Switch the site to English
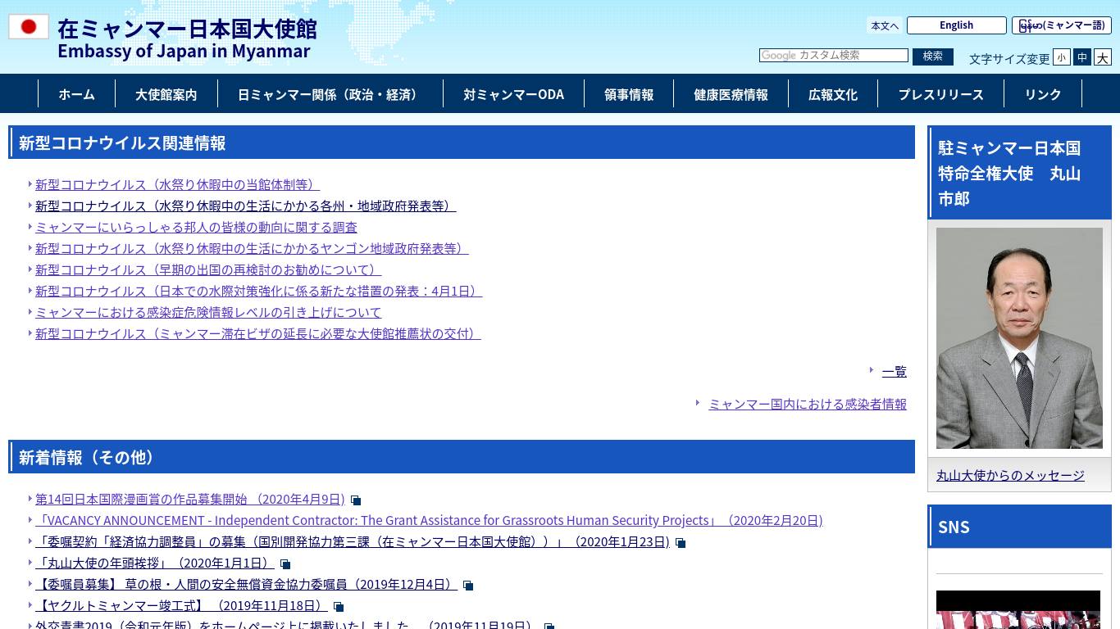The height and width of the screenshot is (629, 1120). click(957, 25)
